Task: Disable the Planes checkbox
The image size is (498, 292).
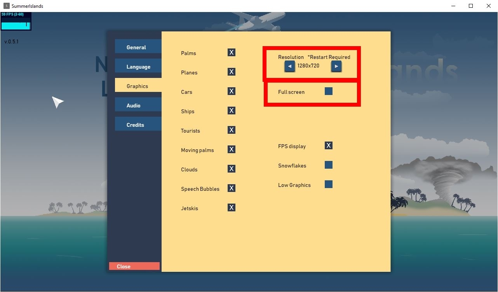Action: point(232,72)
